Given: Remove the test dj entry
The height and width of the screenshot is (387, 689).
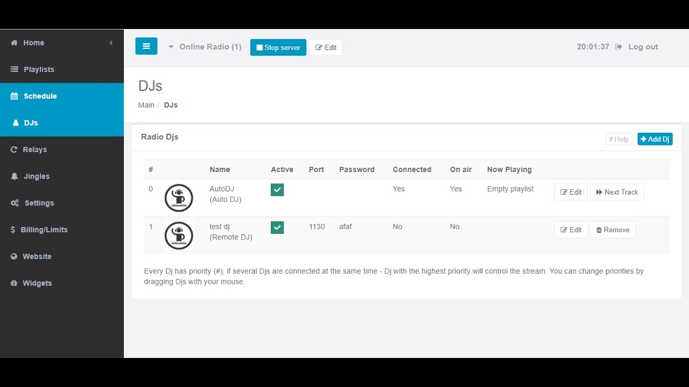Looking at the screenshot, I should click(613, 230).
